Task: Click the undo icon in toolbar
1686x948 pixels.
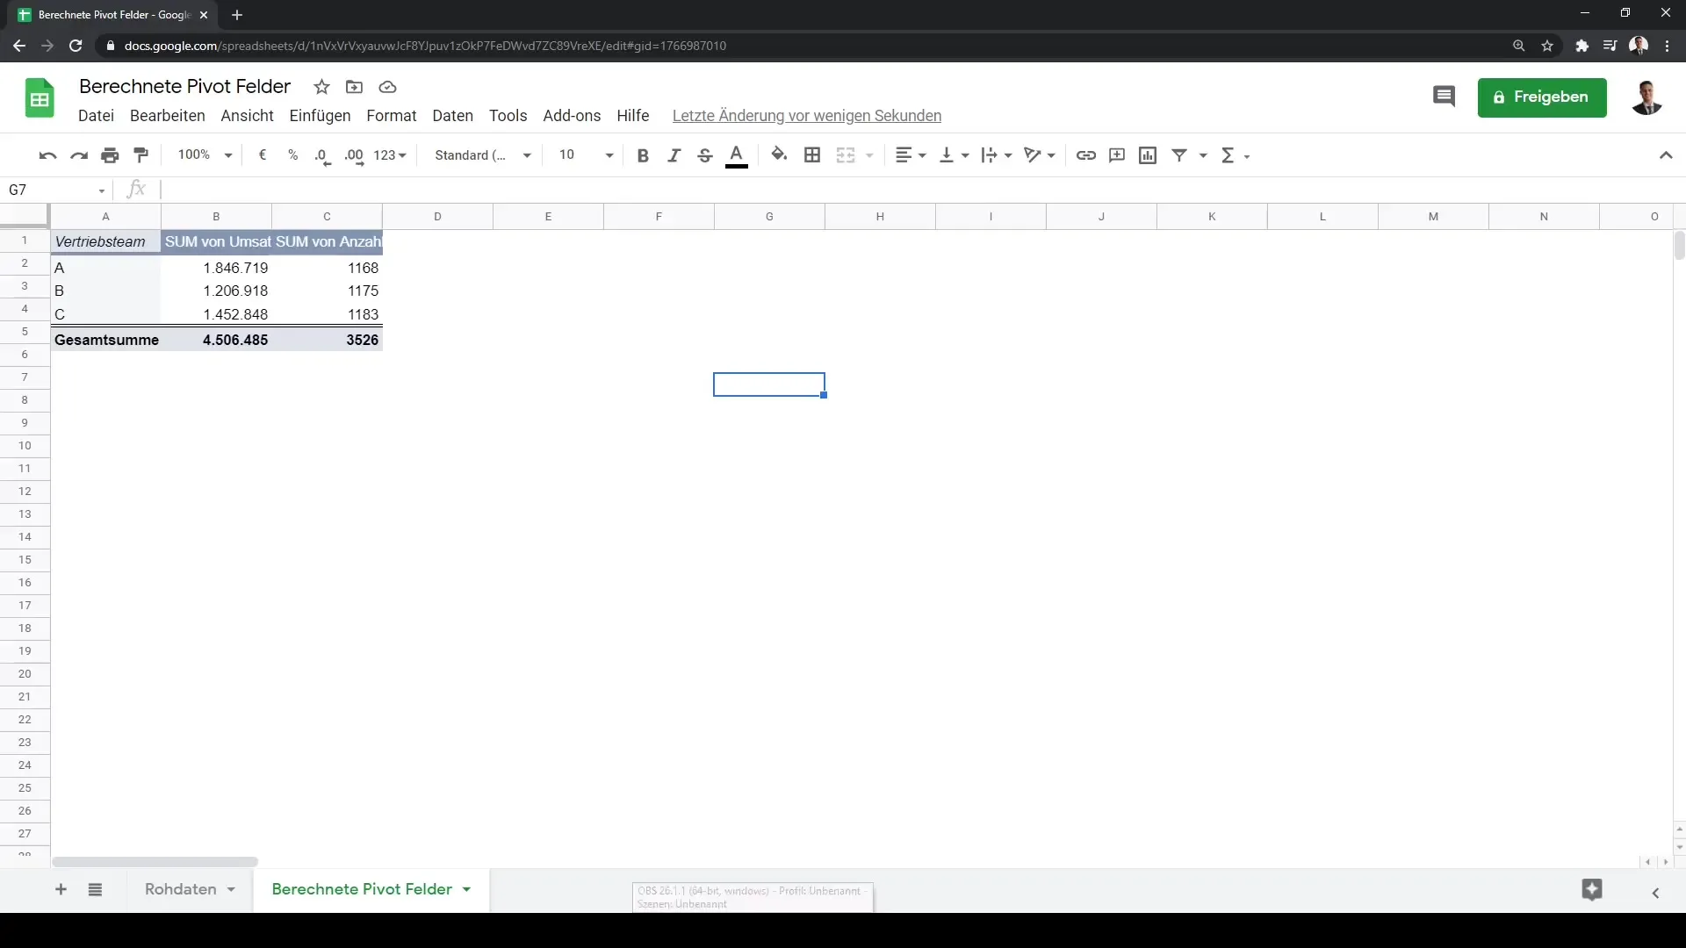Action: (x=47, y=155)
